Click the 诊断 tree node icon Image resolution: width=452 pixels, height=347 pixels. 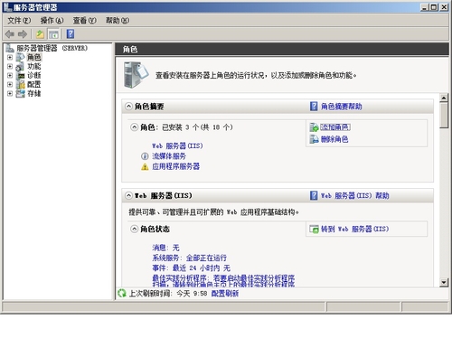[x=20, y=75]
